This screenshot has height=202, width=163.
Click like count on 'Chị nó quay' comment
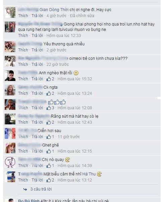point(50,165)
